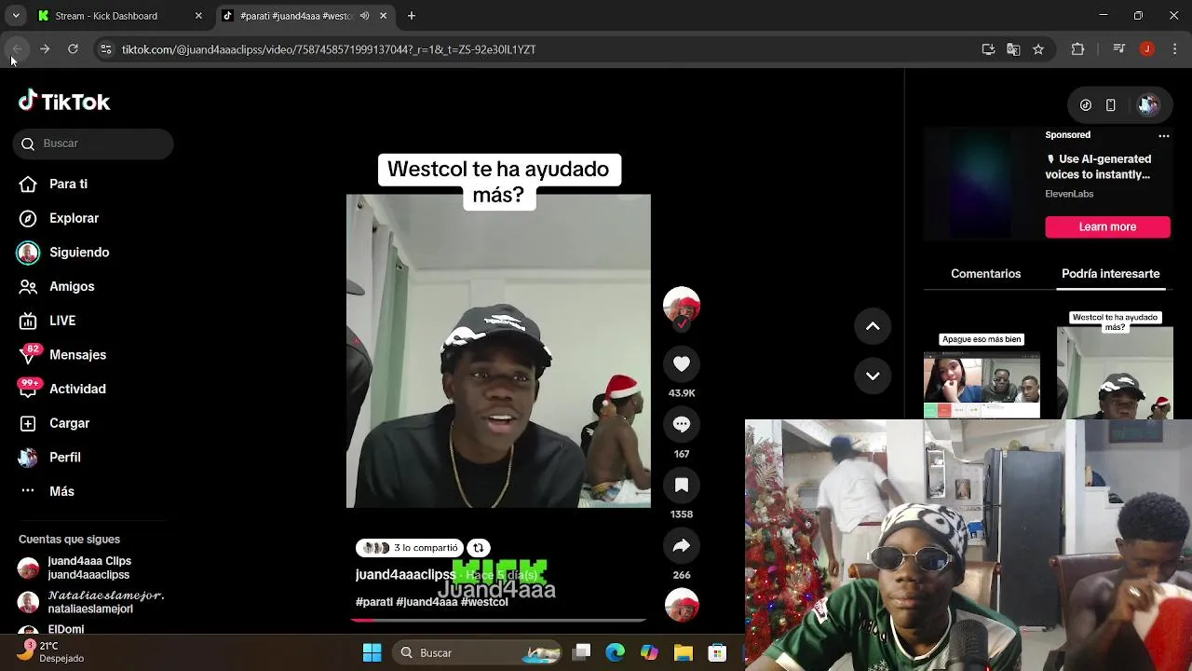Open Actividad notifications

tap(61, 389)
